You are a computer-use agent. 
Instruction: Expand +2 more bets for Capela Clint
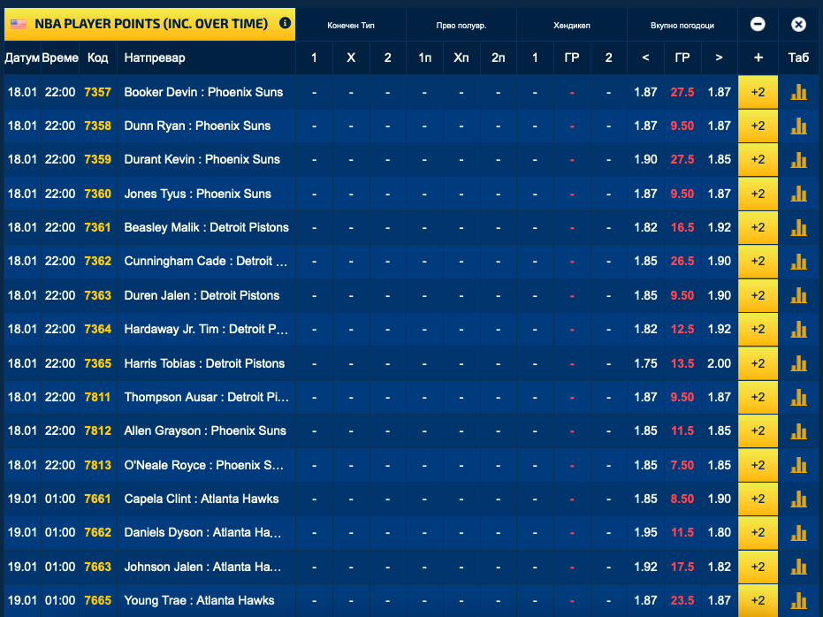758,499
